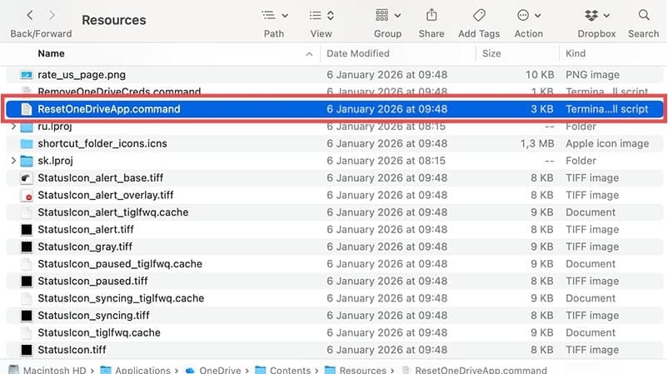Click the 10 KB size value
The height and width of the screenshot is (374, 668).
point(540,75)
